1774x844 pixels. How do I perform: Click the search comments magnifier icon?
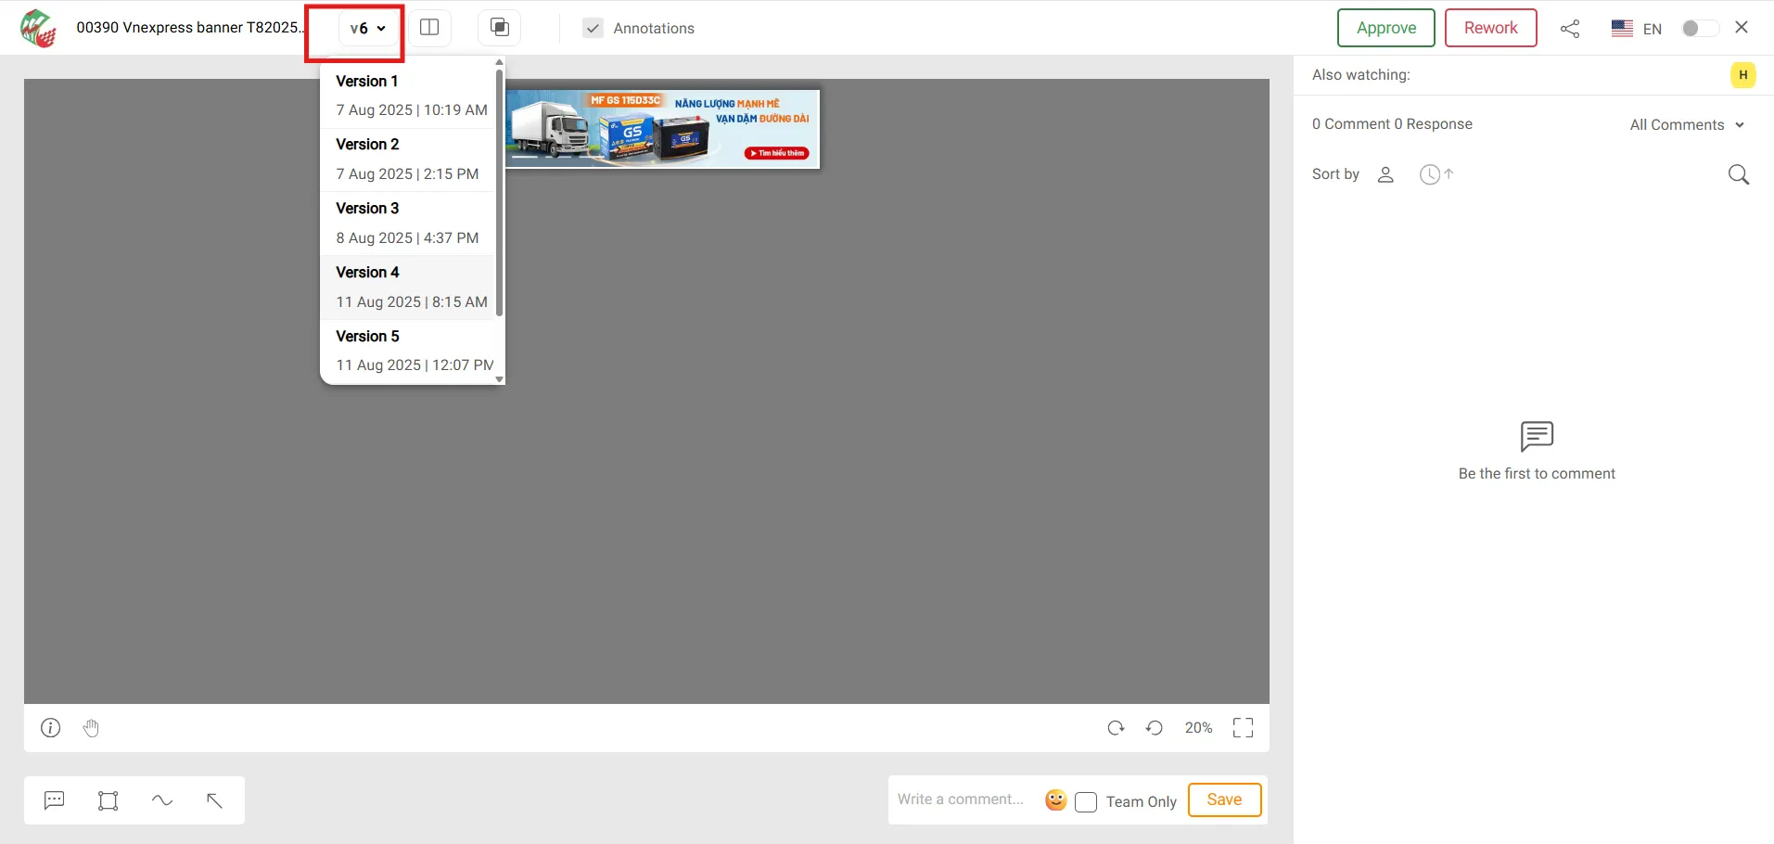(1739, 174)
